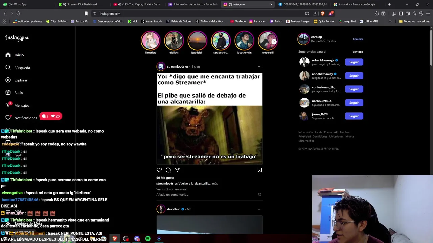Viewport: 433px width, 243px height.
Task: Open Reels icon in sidebar
Action: [x=8, y=92]
